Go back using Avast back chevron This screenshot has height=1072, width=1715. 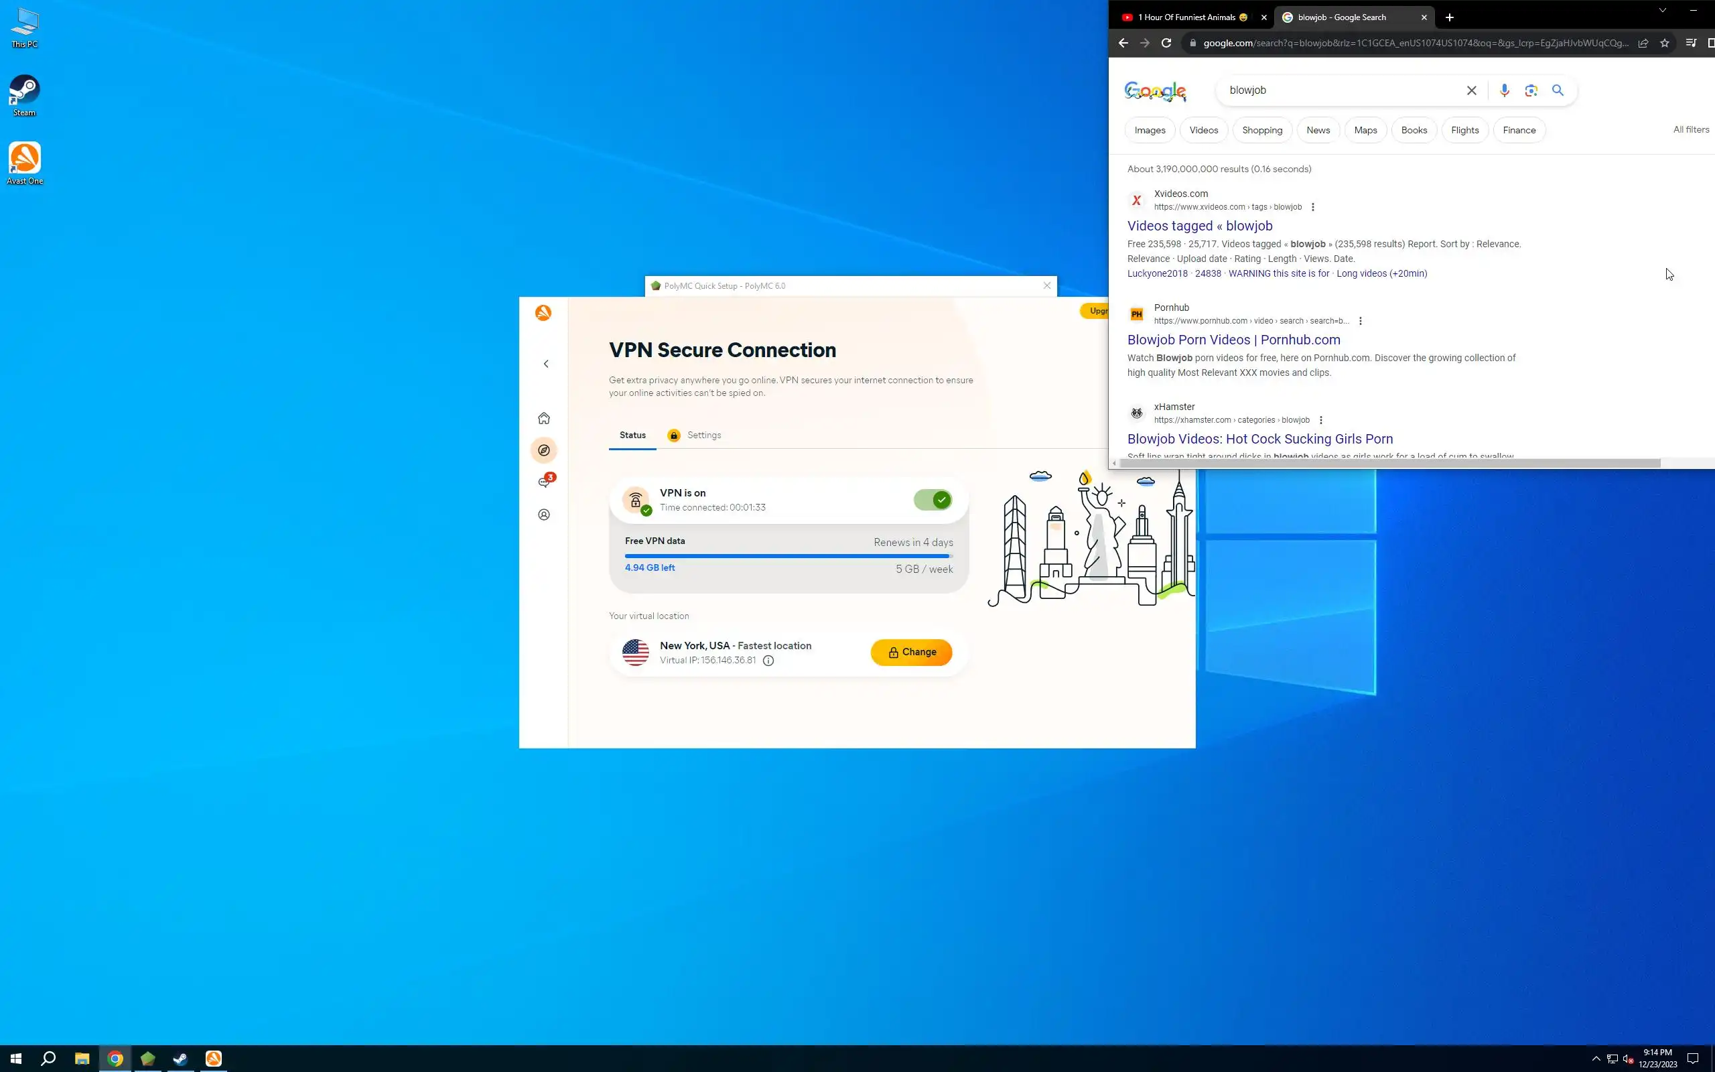tap(546, 364)
